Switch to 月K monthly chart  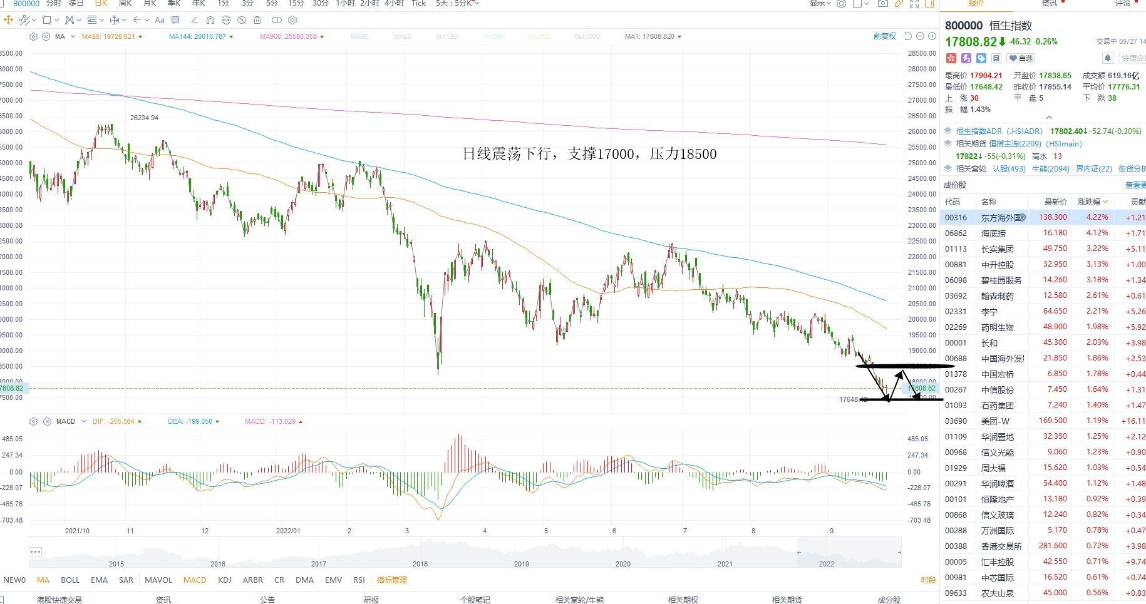click(150, 3)
